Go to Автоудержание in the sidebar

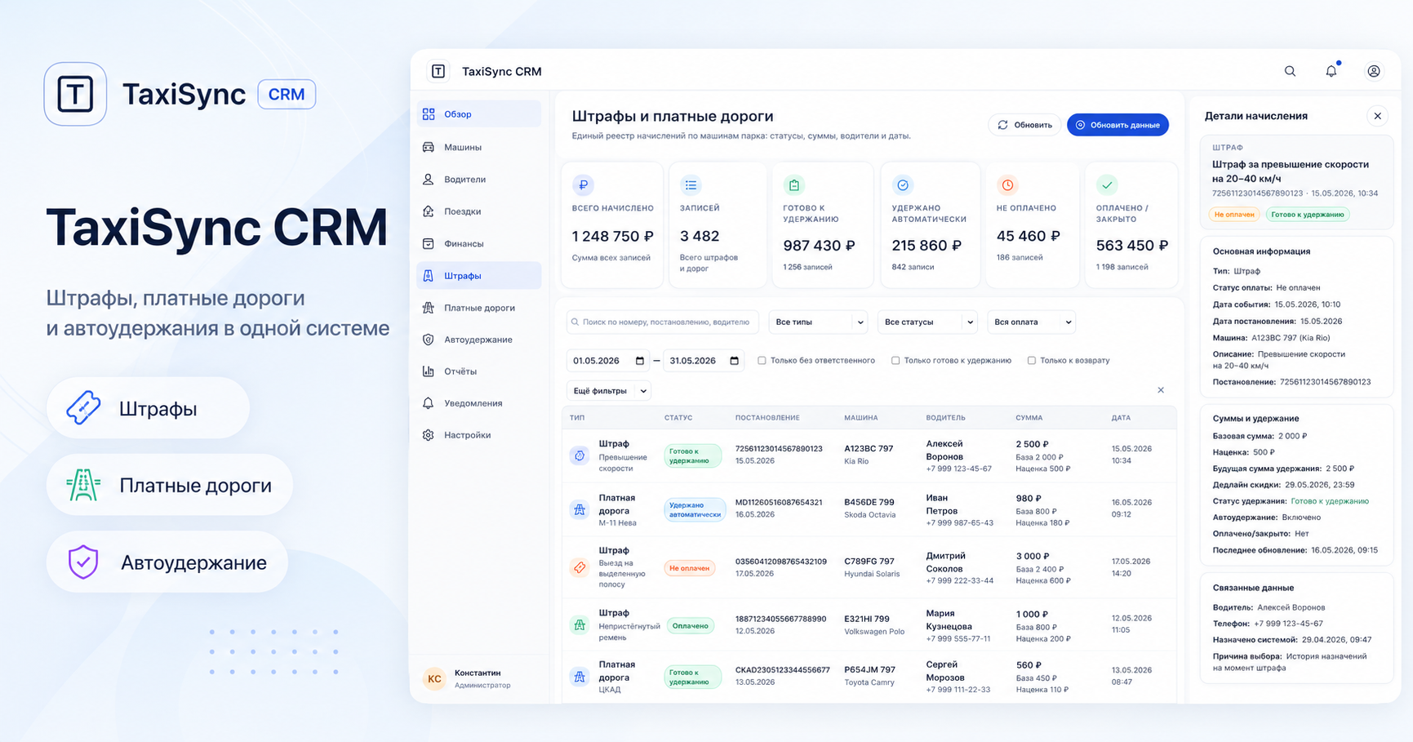pyautogui.click(x=479, y=340)
